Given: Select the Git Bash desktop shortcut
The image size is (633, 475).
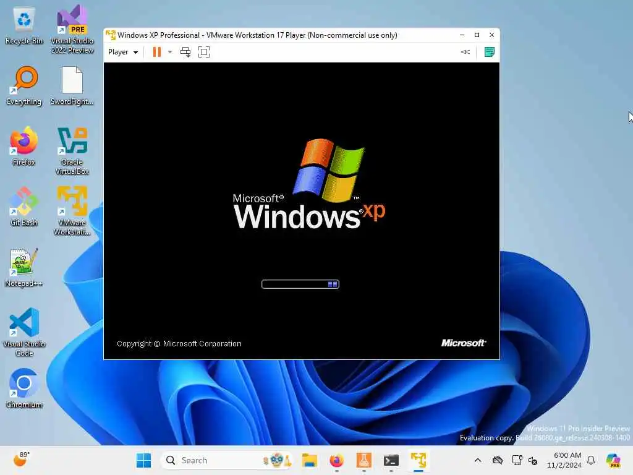Looking at the screenshot, I should click(x=24, y=207).
